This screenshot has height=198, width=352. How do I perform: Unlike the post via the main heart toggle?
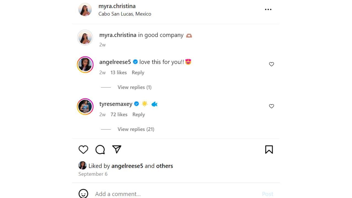(83, 149)
